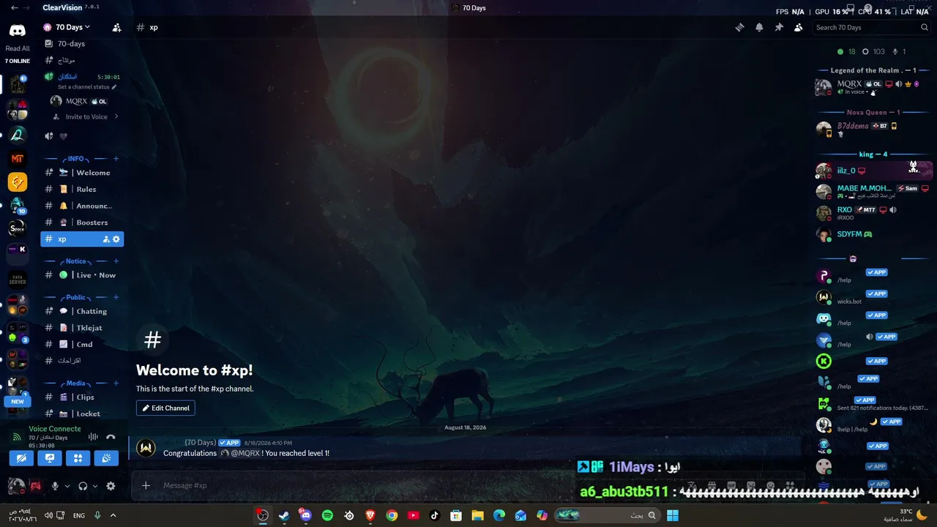Open noise suppression waveform icon
937x527 pixels.
click(93, 437)
